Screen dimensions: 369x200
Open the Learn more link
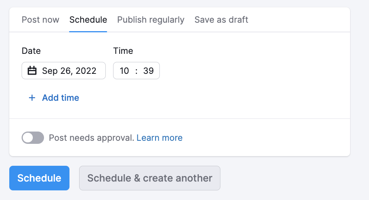[x=159, y=138]
